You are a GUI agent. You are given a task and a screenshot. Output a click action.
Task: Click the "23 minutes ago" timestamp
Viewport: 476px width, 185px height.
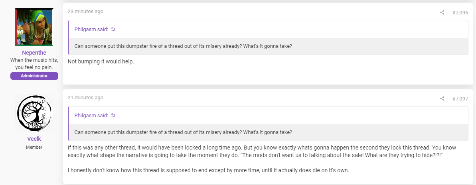coord(85,12)
